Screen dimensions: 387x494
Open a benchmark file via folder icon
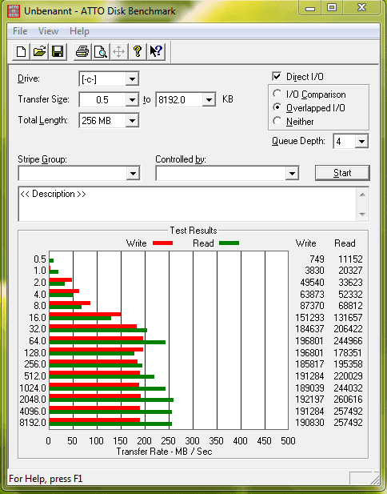[39, 51]
